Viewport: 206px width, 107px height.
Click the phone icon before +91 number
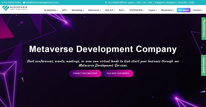tap(2, 2)
